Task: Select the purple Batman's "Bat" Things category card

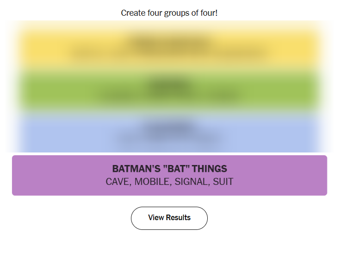Action: [169, 175]
